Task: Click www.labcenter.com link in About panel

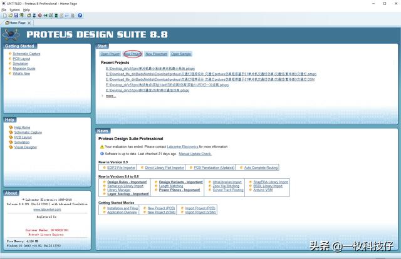Action: coord(47,210)
